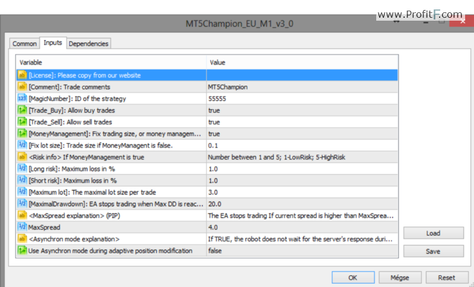Select "[Long risk]: Maximum loss in %" variable

point(72,169)
